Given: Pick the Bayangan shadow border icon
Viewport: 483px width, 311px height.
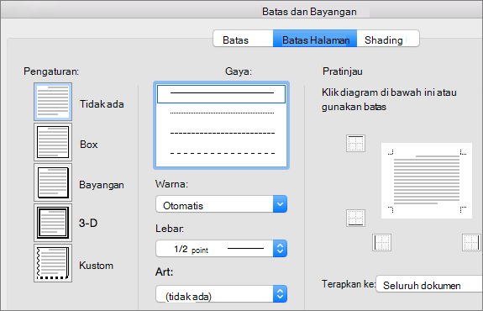Looking at the screenshot, I should point(53,182).
